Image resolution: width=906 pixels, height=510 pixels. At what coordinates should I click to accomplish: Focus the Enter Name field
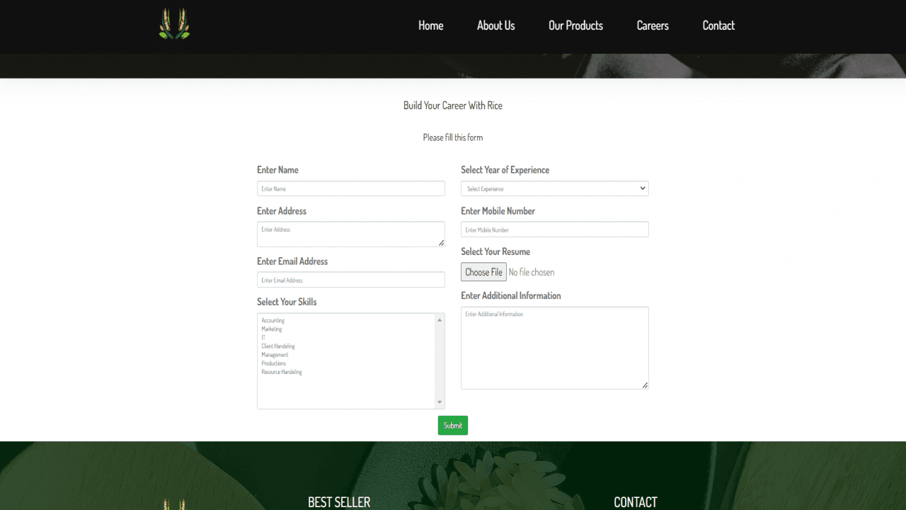click(x=351, y=188)
